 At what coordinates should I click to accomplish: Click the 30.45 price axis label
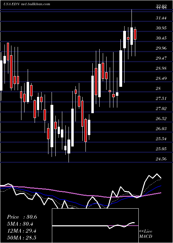click(161, 38)
